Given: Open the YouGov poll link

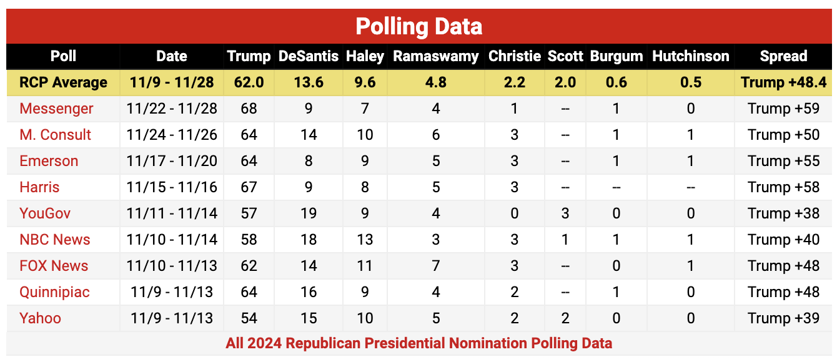Looking at the screenshot, I should click(x=45, y=213).
